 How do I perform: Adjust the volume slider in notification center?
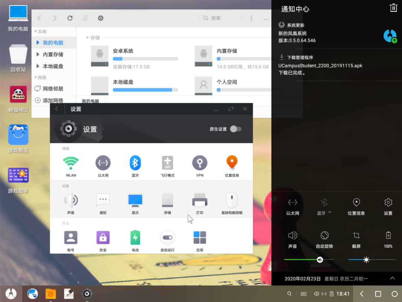(309, 260)
